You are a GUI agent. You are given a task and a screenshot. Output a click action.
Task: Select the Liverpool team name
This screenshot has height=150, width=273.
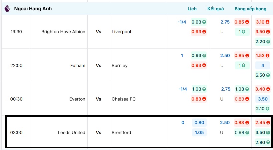click(x=121, y=32)
